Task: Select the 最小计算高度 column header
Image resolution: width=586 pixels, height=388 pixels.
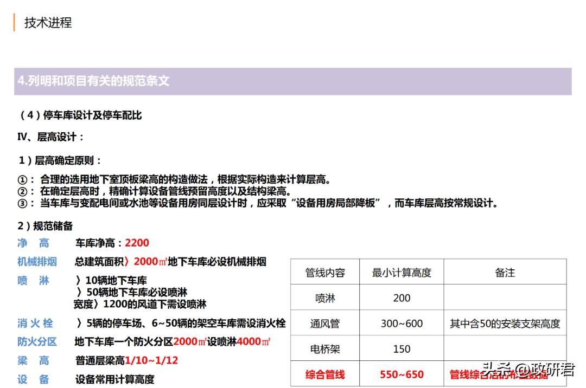Action: [x=402, y=273]
